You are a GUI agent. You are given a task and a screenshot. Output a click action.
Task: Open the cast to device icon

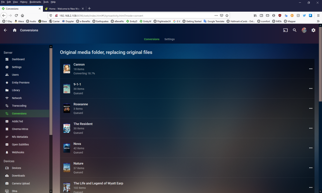tap(285, 30)
